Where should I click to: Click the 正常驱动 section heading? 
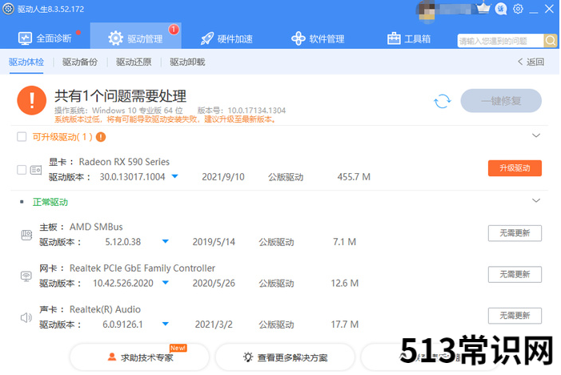(x=50, y=203)
